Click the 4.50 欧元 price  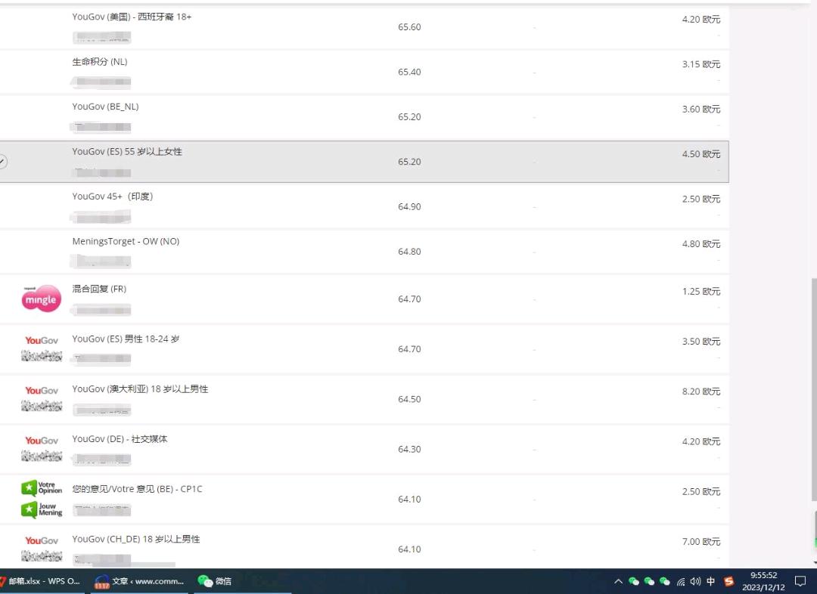pos(701,154)
